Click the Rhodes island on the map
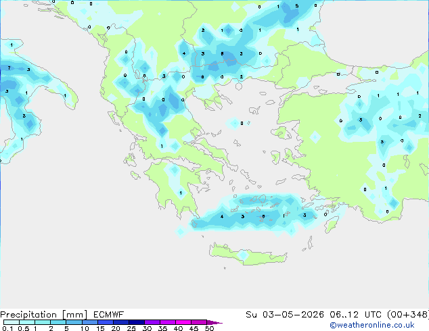 coord(331,224)
